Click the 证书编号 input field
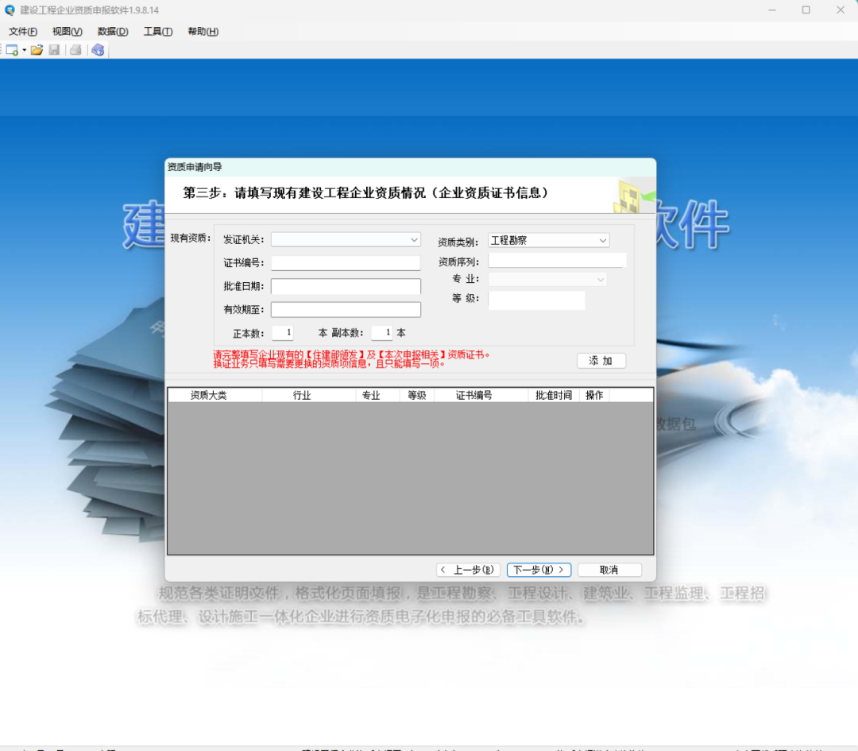 point(346,263)
